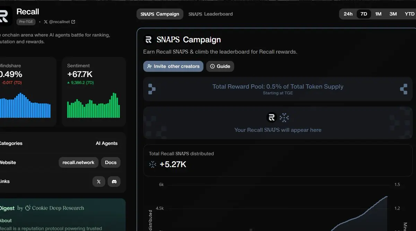Click the Cookie icon beside Deep Research
Image resolution: width=416 pixels, height=231 pixels.
28,208
